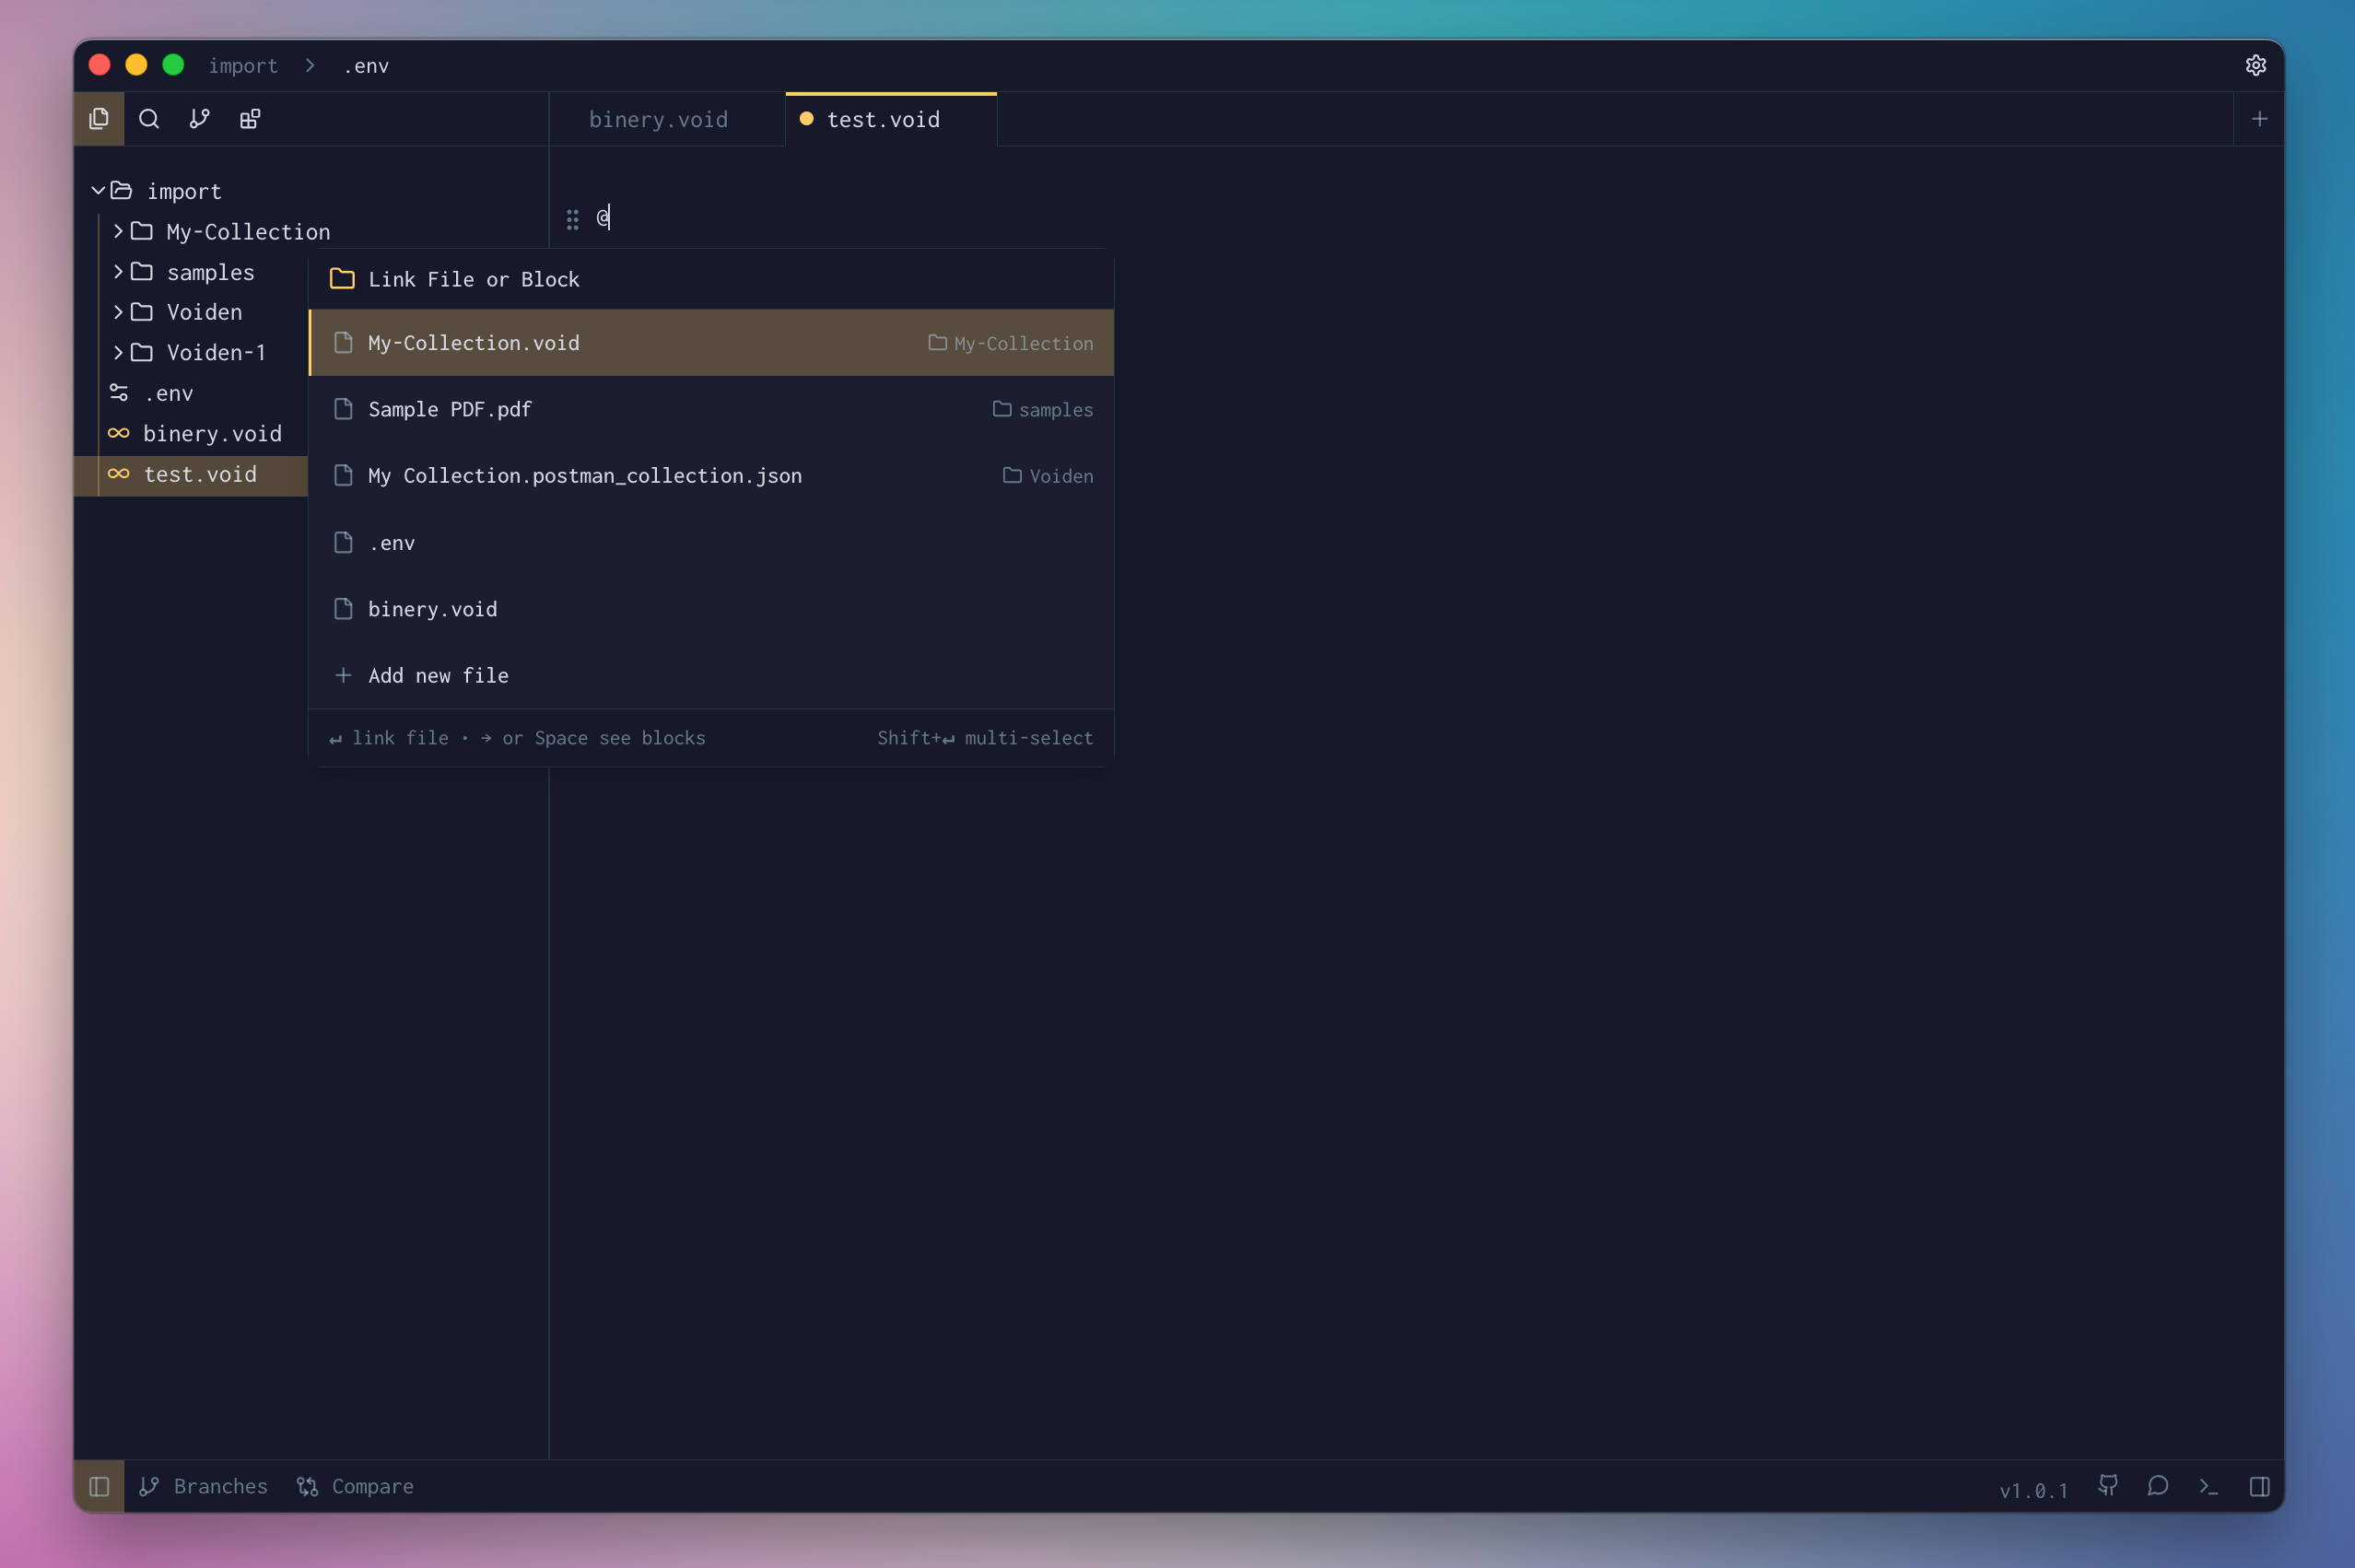Open a new tab with plus
Viewport: 2355px width, 1568px height.
coord(2259,119)
